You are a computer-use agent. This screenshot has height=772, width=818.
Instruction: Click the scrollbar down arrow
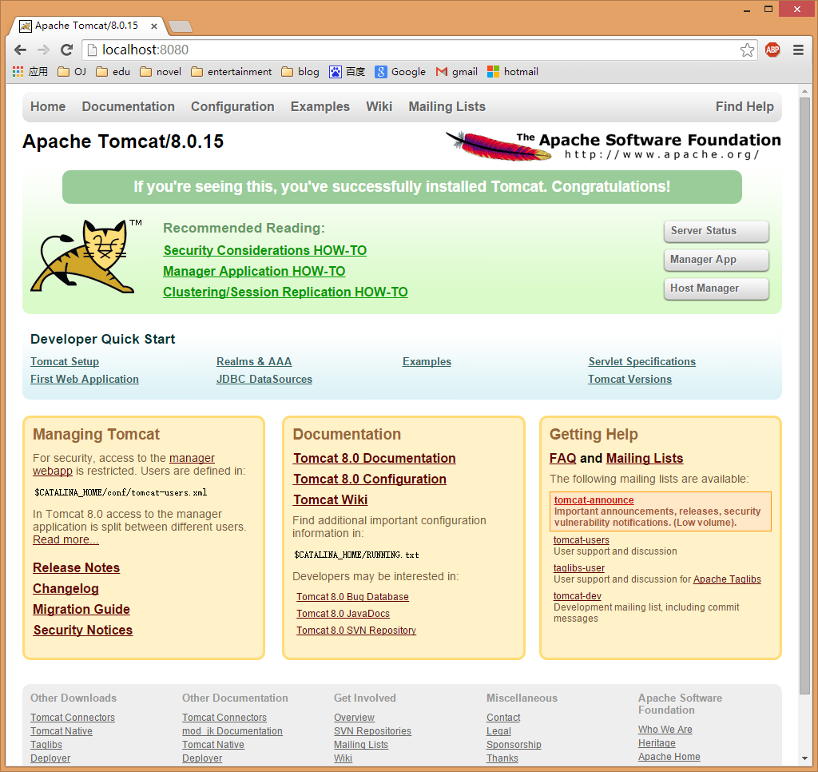(x=804, y=758)
